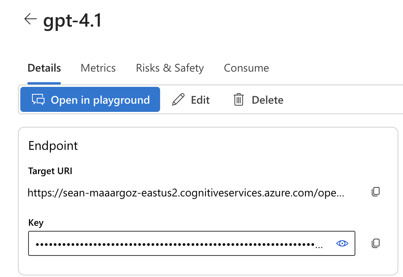Click the Key label above the field

[36, 223]
